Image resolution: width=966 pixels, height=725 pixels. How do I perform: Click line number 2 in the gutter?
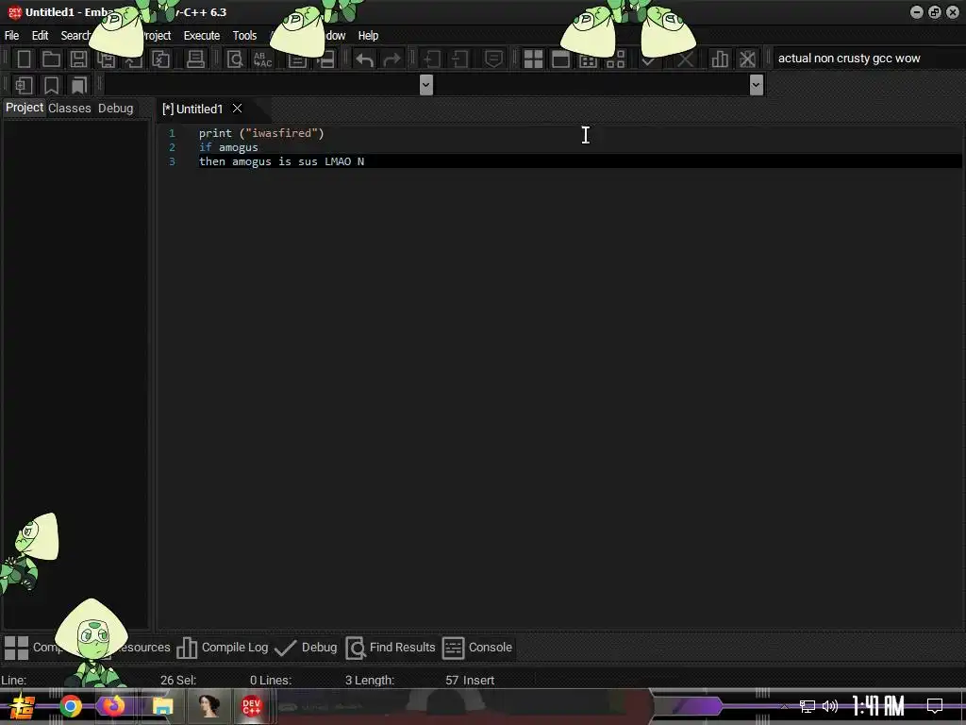pos(172,147)
